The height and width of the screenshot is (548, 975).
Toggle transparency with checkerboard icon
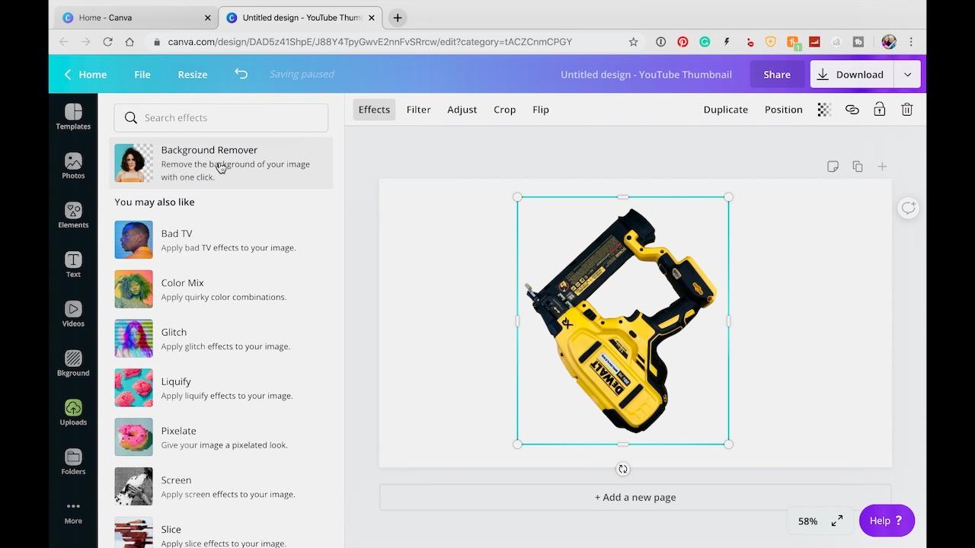click(823, 110)
